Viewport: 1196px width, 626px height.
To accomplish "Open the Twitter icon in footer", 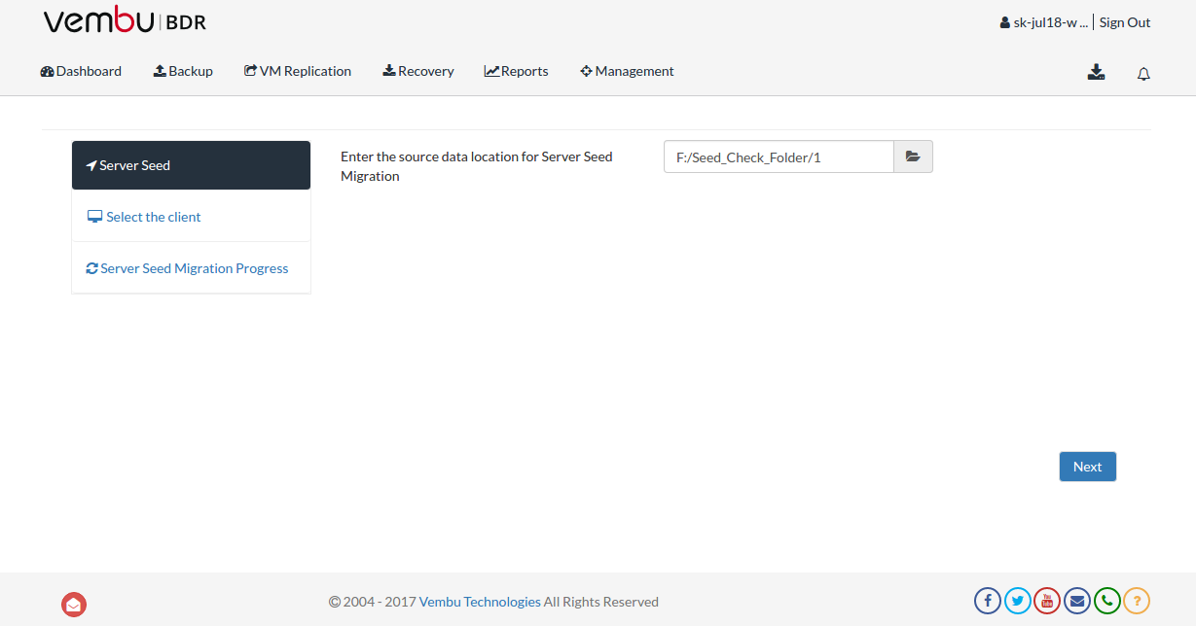I will tap(1018, 601).
